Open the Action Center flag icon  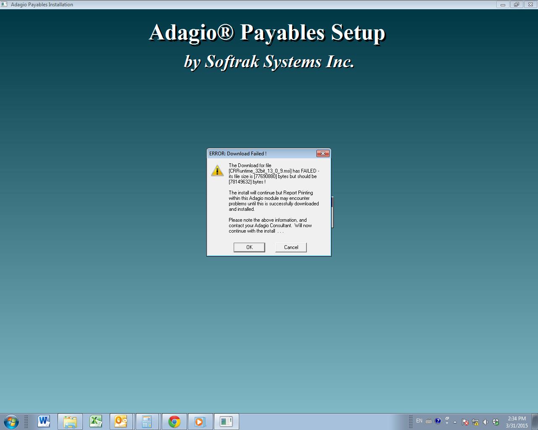pyautogui.click(x=465, y=422)
